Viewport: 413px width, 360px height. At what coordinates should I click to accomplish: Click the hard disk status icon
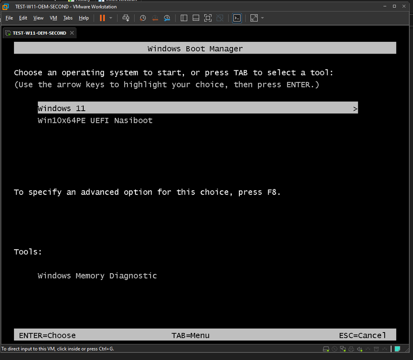click(x=326, y=349)
